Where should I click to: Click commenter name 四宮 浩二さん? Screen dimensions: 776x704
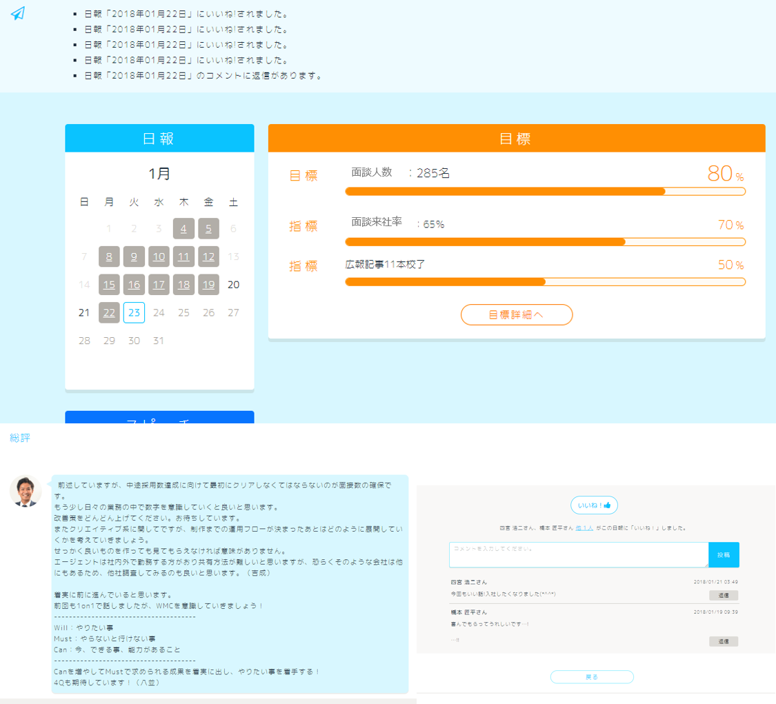[x=468, y=582]
